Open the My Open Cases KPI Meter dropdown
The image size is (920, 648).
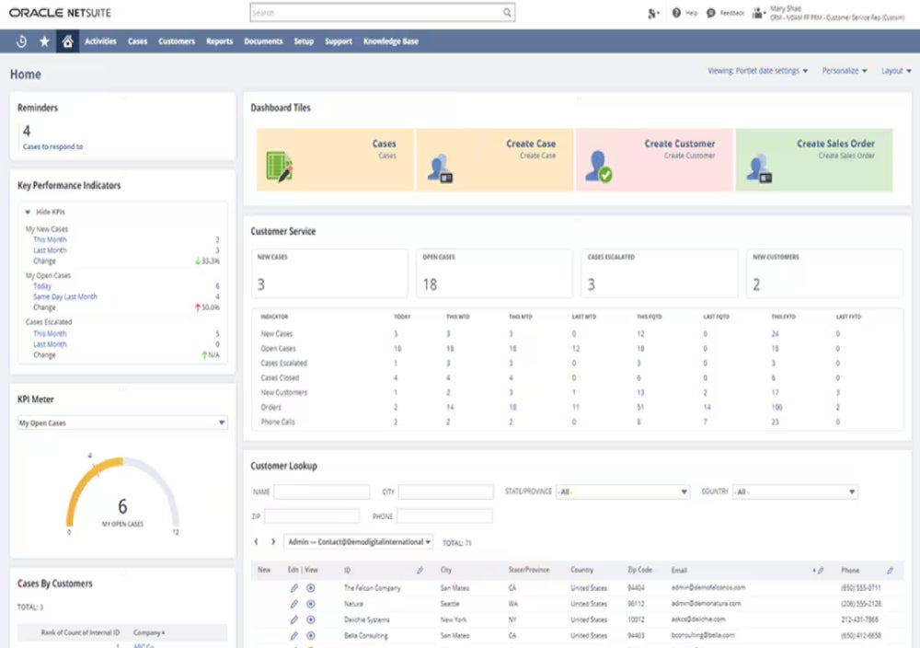(122, 422)
